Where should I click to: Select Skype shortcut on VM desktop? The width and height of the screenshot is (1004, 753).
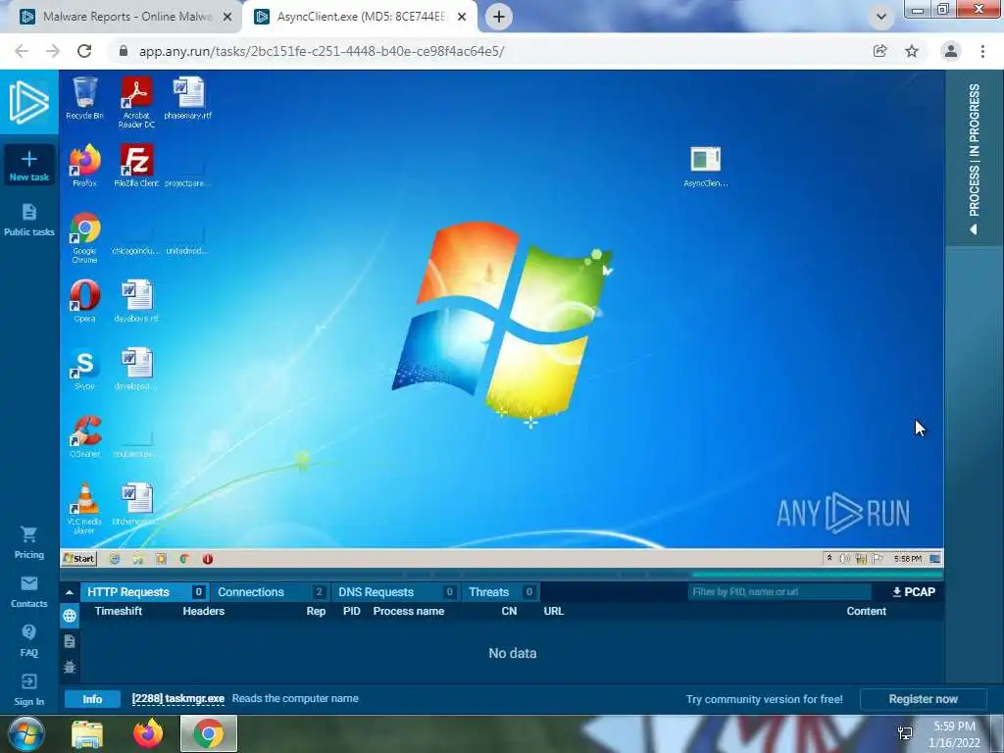click(84, 369)
